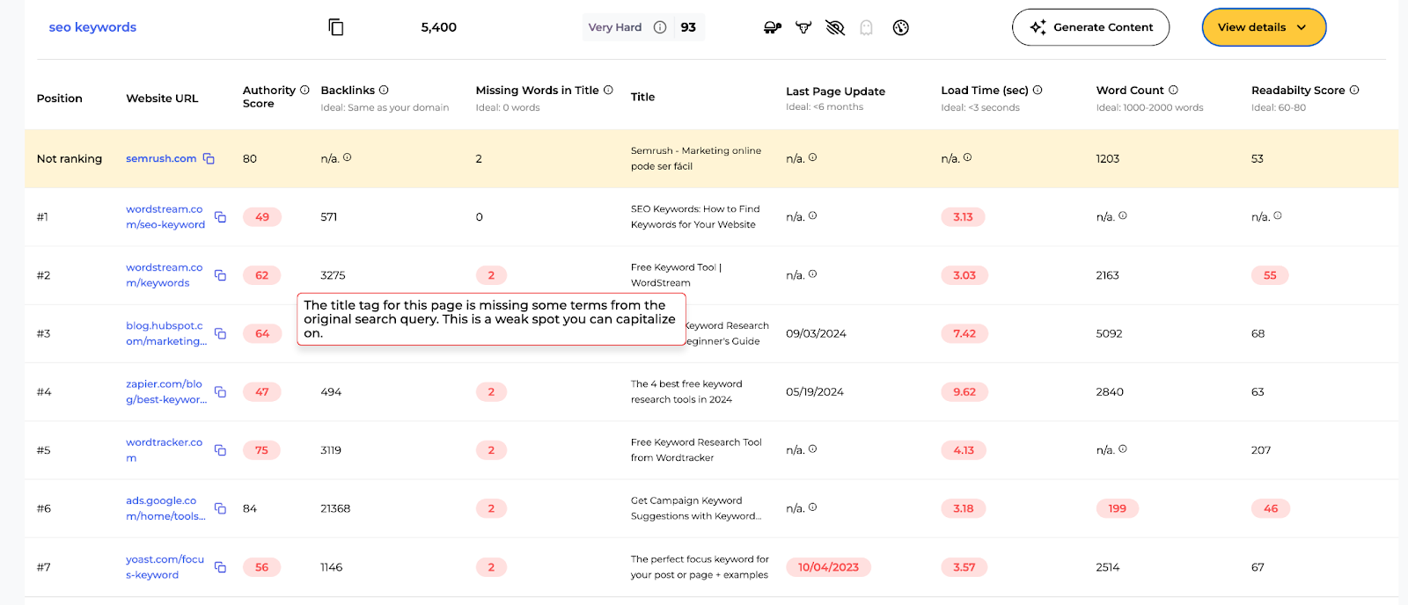Copy the wordtracker.com URL
Screen dimensions: 1408x605
(x=220, y=450)
